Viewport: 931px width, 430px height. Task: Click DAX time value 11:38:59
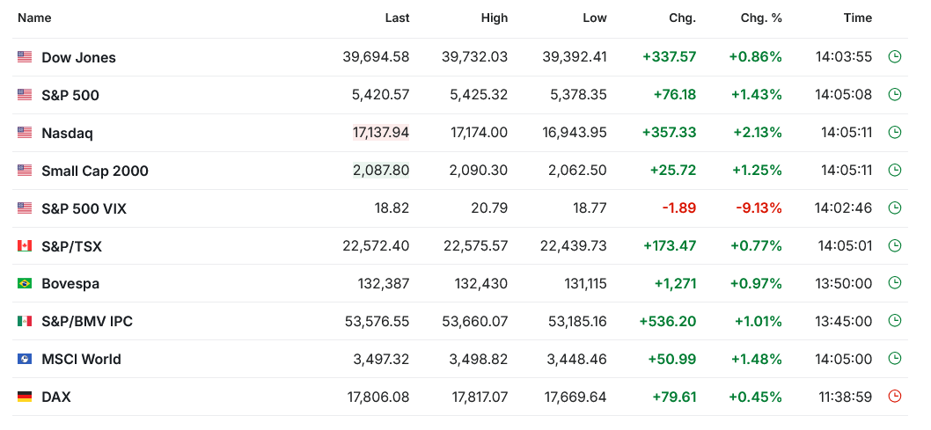pyautogui.click(x=847, y=397)
